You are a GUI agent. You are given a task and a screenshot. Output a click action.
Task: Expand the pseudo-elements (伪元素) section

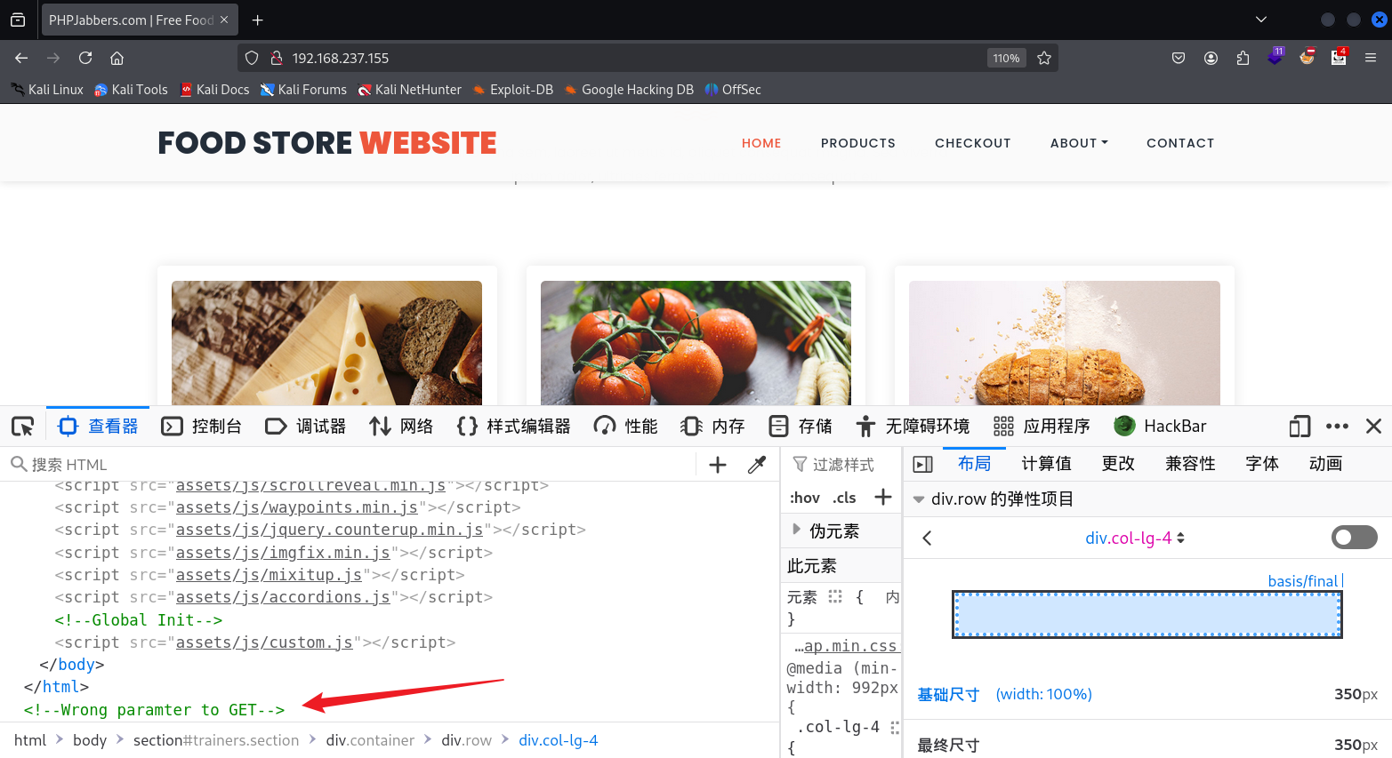797,530
